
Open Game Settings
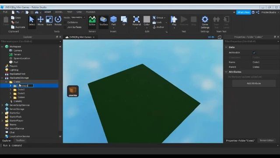tap(205, 22)
